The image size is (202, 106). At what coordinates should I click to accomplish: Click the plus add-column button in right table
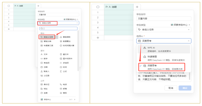coord(137,7)
